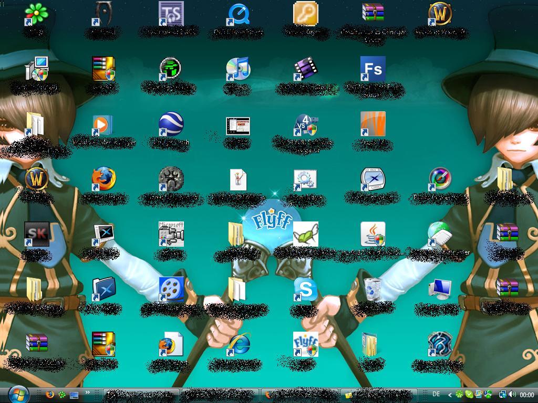Screen dimensions: 538x403
Task: Launch Firefox from the Quick Launch bar
Action: tap(50, 395)
